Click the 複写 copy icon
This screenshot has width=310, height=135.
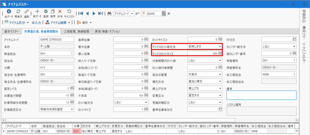[x=53, y=12]
